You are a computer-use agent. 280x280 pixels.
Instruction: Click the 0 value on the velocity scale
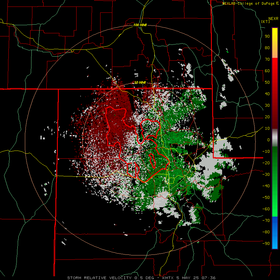[x=268, y=140]
